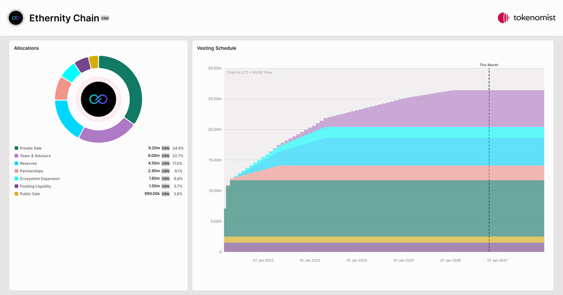Click the 20.00m y-axis label
This screenshot has height=295, width=563.
pos(214,129)
